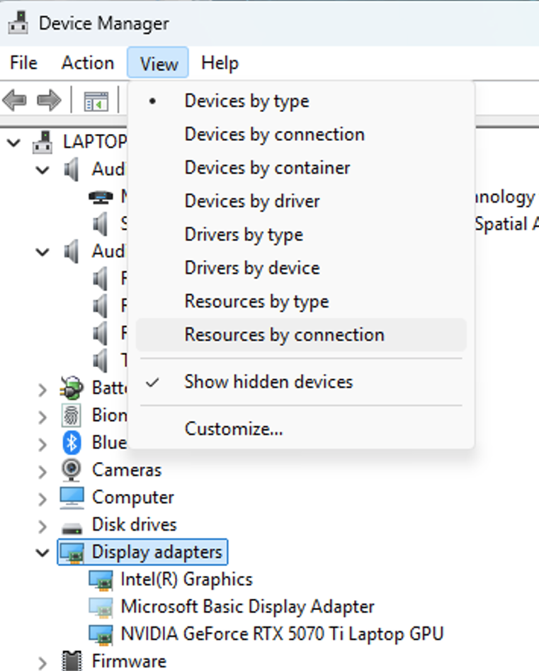Screen dimensions: 539x671
Task: Click the Bluetooth device category icon
Action: click(71, 442)
